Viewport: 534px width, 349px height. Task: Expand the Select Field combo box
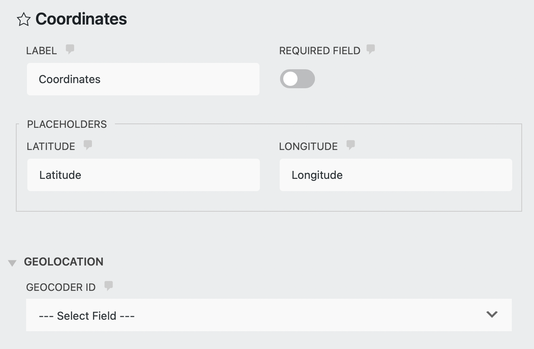click(269, 315)
